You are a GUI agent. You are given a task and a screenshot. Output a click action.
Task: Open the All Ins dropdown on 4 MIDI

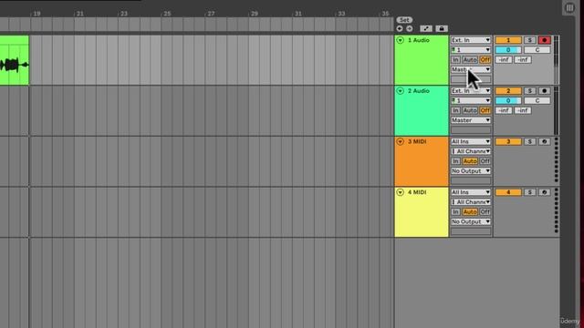click(x=471, y=192)
